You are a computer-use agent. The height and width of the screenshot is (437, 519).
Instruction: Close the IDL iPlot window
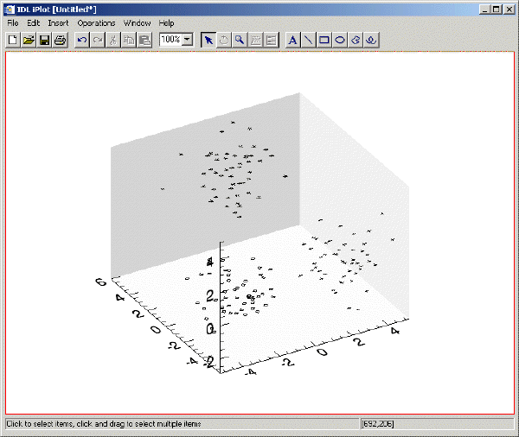pyautogui.click(x=509, y=9)
